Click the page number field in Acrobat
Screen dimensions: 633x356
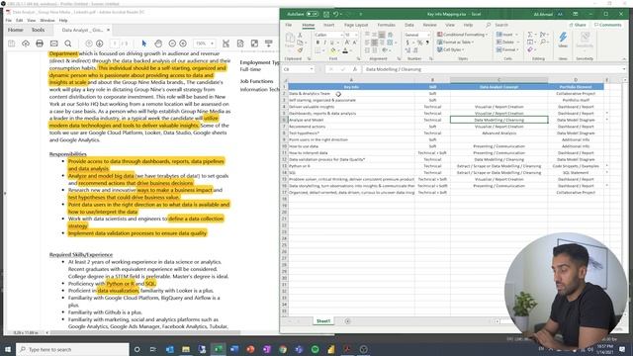click(115, 44)
